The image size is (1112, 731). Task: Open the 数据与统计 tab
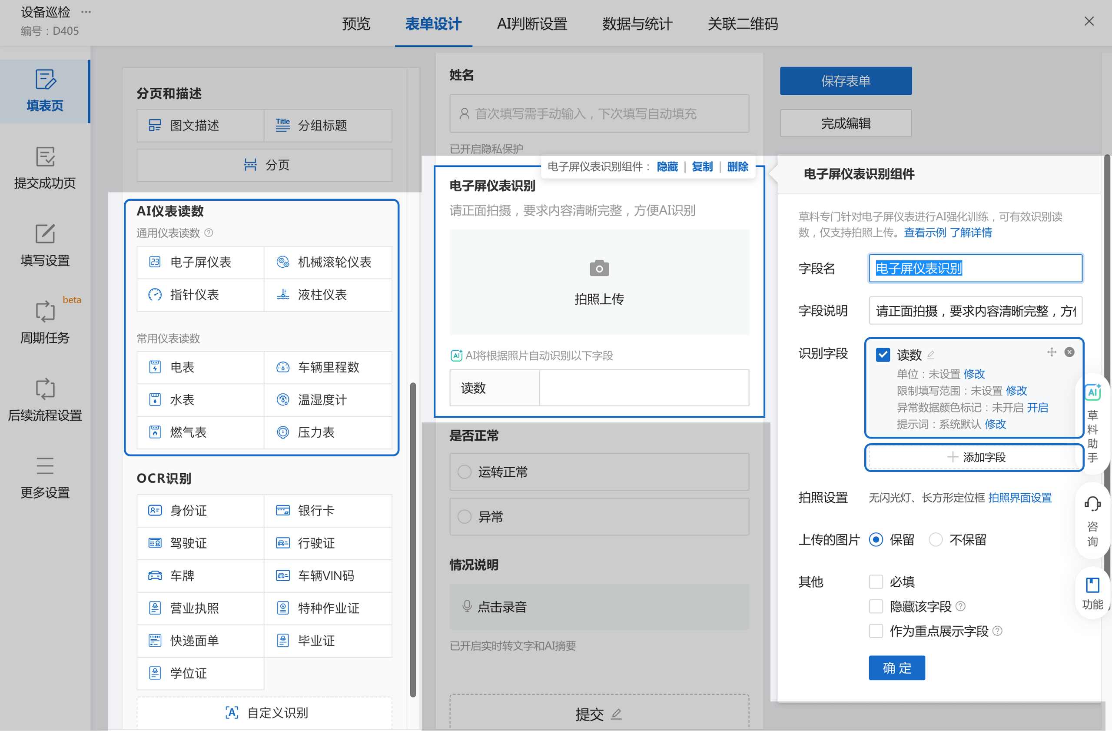(637, 23)
